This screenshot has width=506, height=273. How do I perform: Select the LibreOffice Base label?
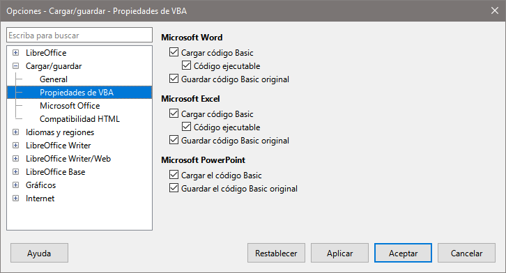coord(56,172)
